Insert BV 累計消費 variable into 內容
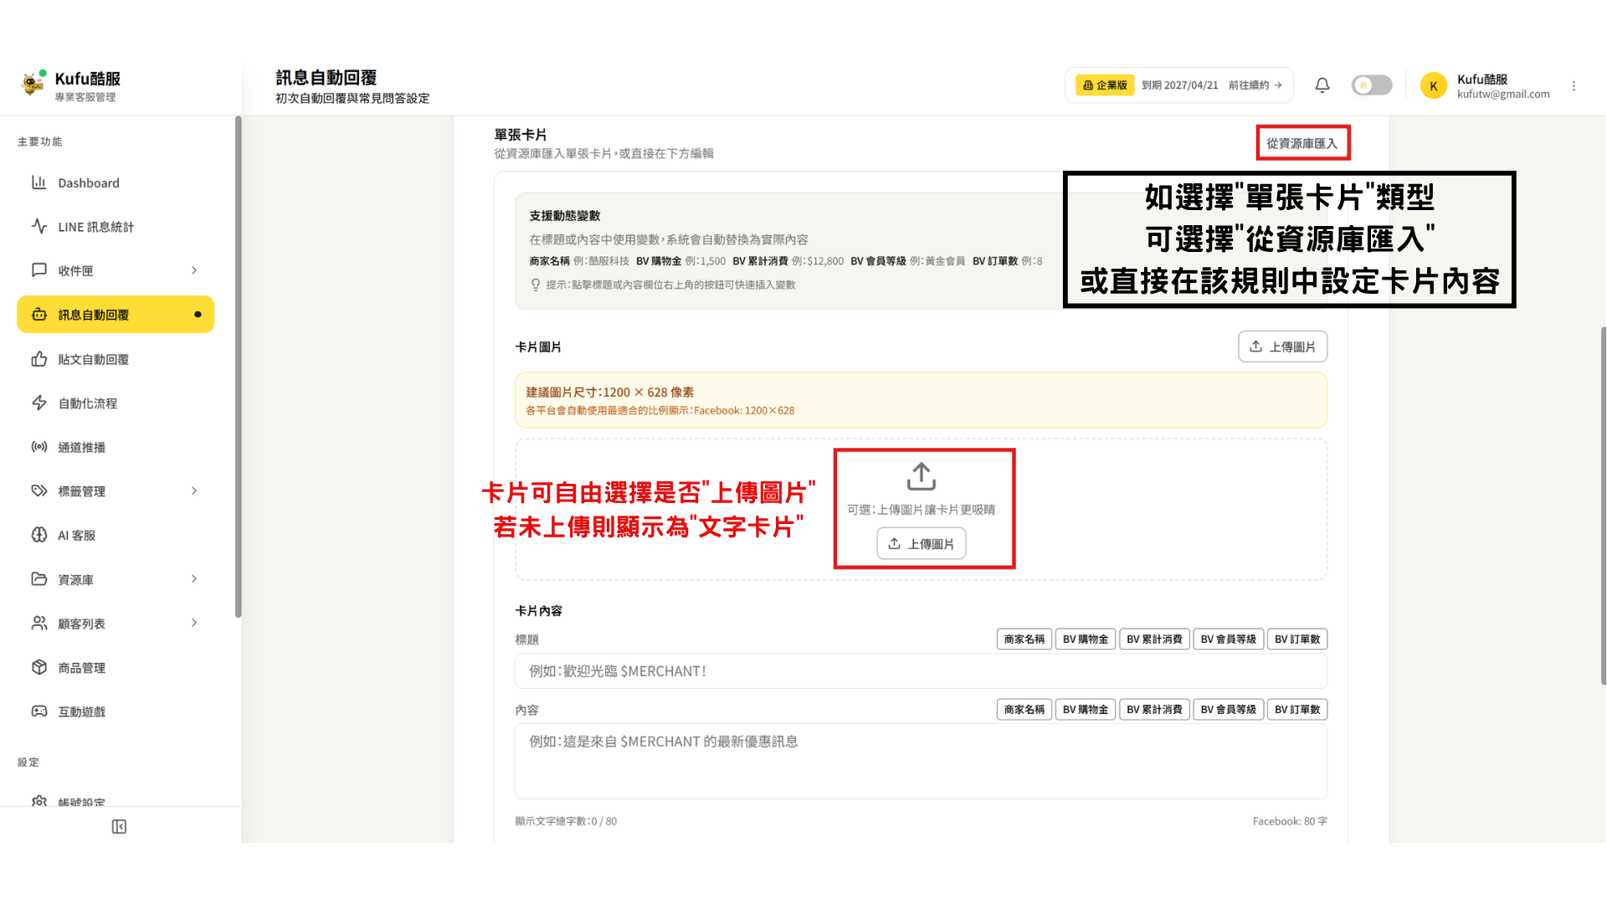Image resolution: width=1607 pixels, height=904 pixels. point(1154,710)
